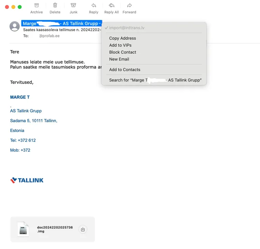Image resolution: width=260 pixels, height=249 pixels.
Task: Click the Tel: +372 612 phone line
Action: 23,140
